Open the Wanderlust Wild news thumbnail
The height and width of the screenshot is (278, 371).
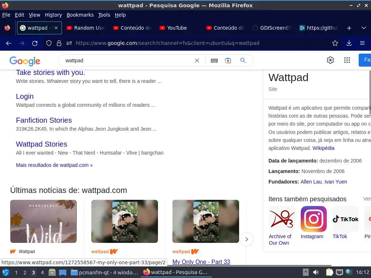43,221
